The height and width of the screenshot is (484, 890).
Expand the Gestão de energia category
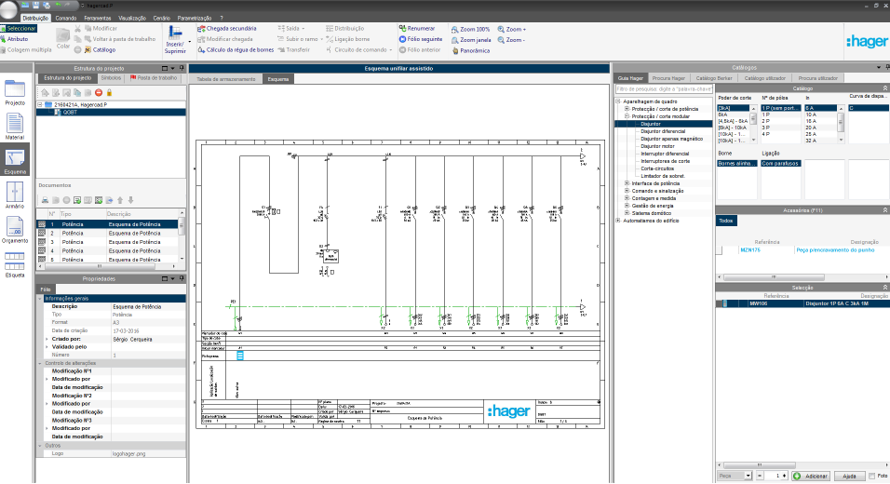pyautogui.click(x=627, y=205)
